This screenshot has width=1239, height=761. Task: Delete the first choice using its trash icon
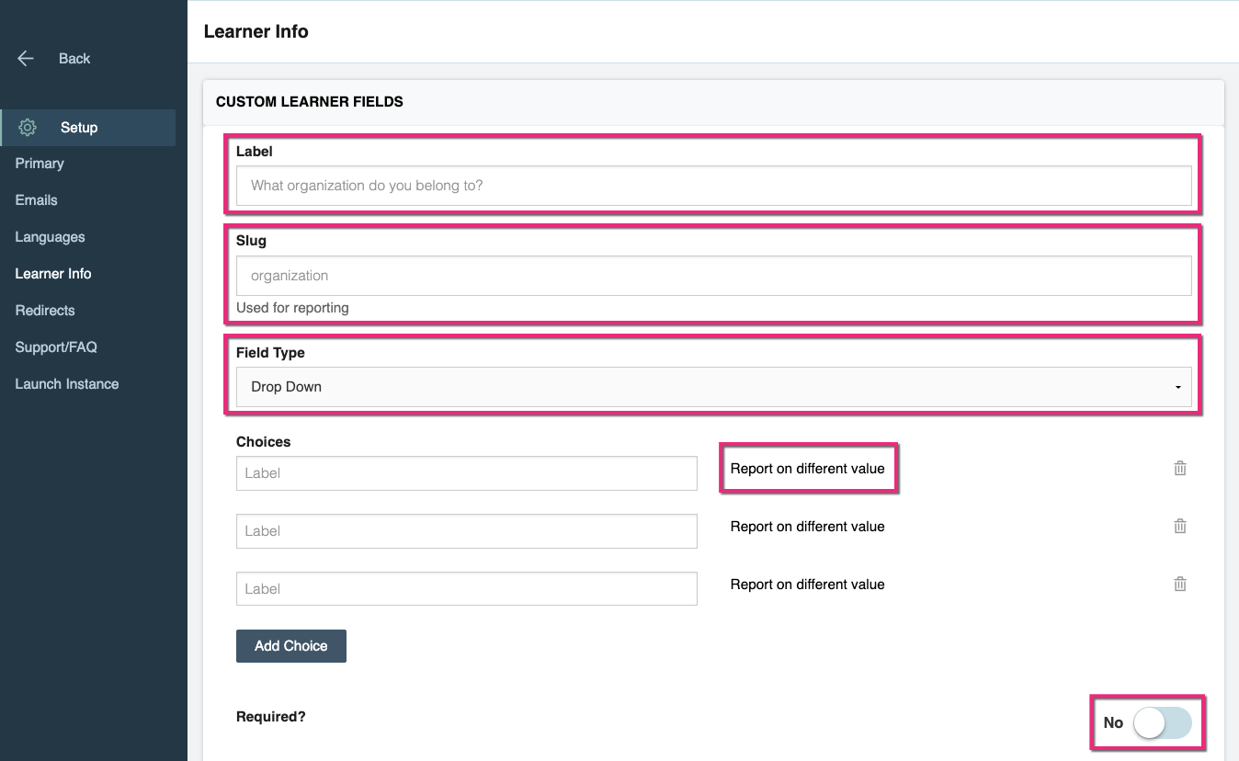(x=1179, y=468)
